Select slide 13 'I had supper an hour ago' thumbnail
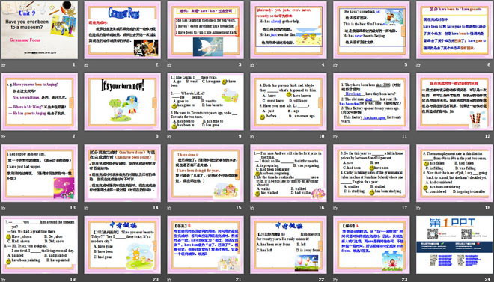The width and height of the screenshot is (494, 282). [40, 173]
